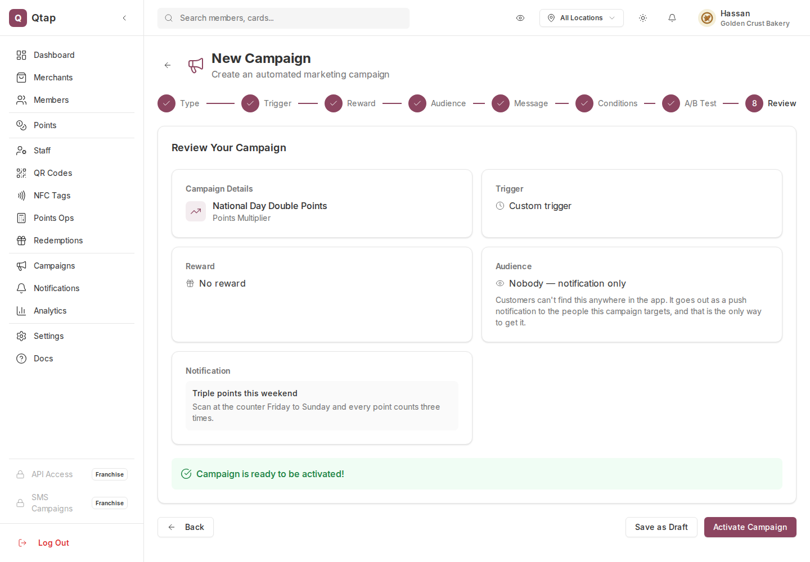Open the All Locations dropdown

[582, 18]
